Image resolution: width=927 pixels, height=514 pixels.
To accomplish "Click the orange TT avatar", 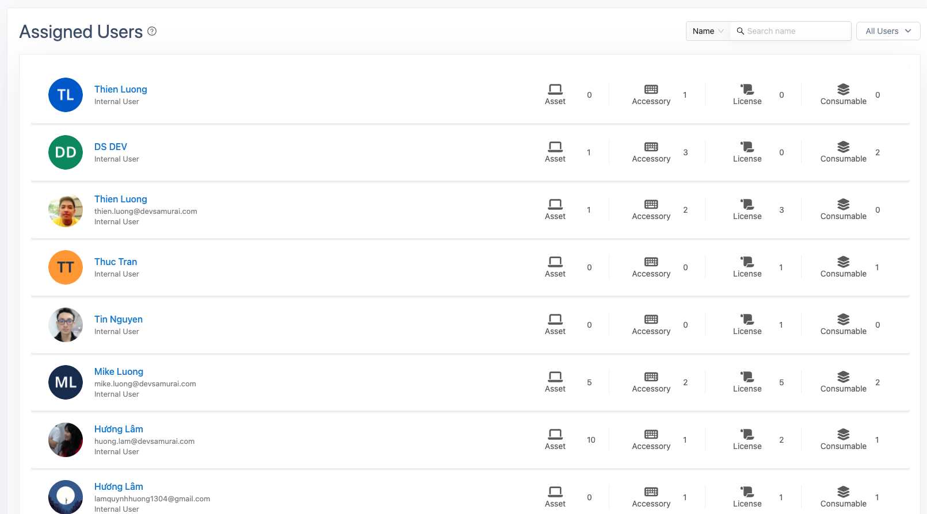I will coord(66,267).
